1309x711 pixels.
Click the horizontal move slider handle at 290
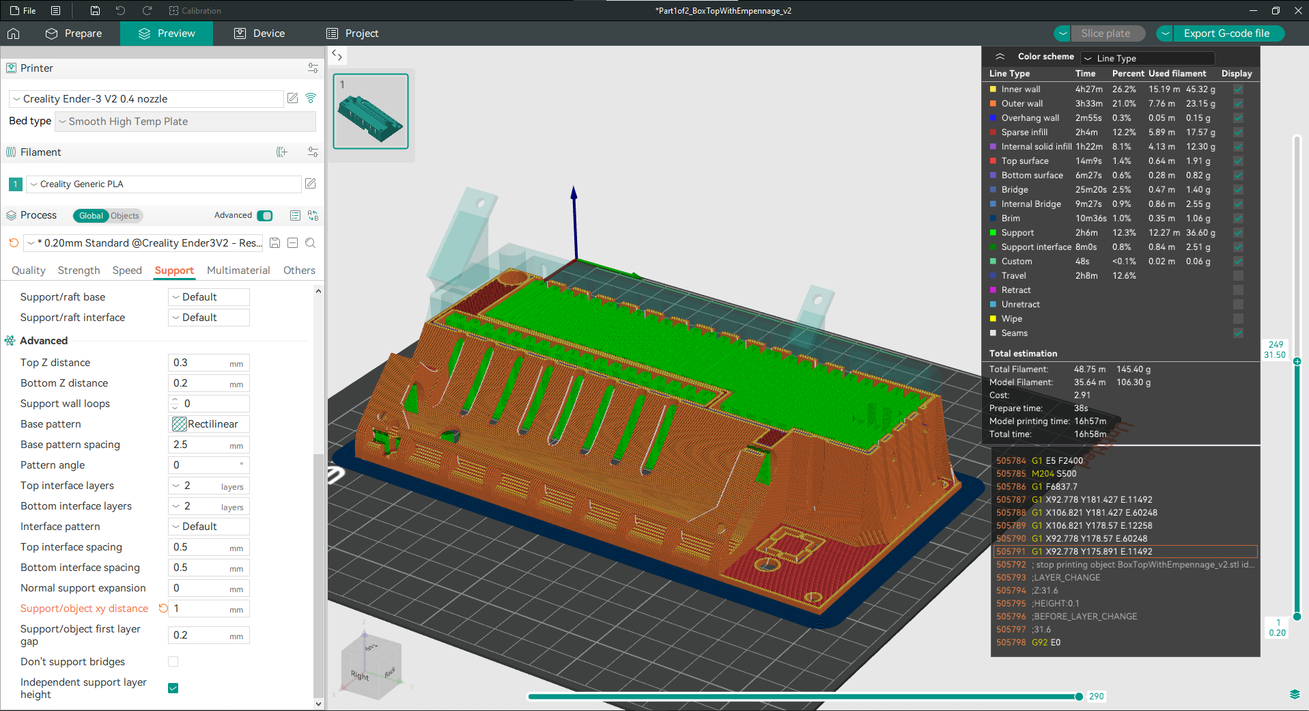pyautogui.click(x=1079, y=697)
